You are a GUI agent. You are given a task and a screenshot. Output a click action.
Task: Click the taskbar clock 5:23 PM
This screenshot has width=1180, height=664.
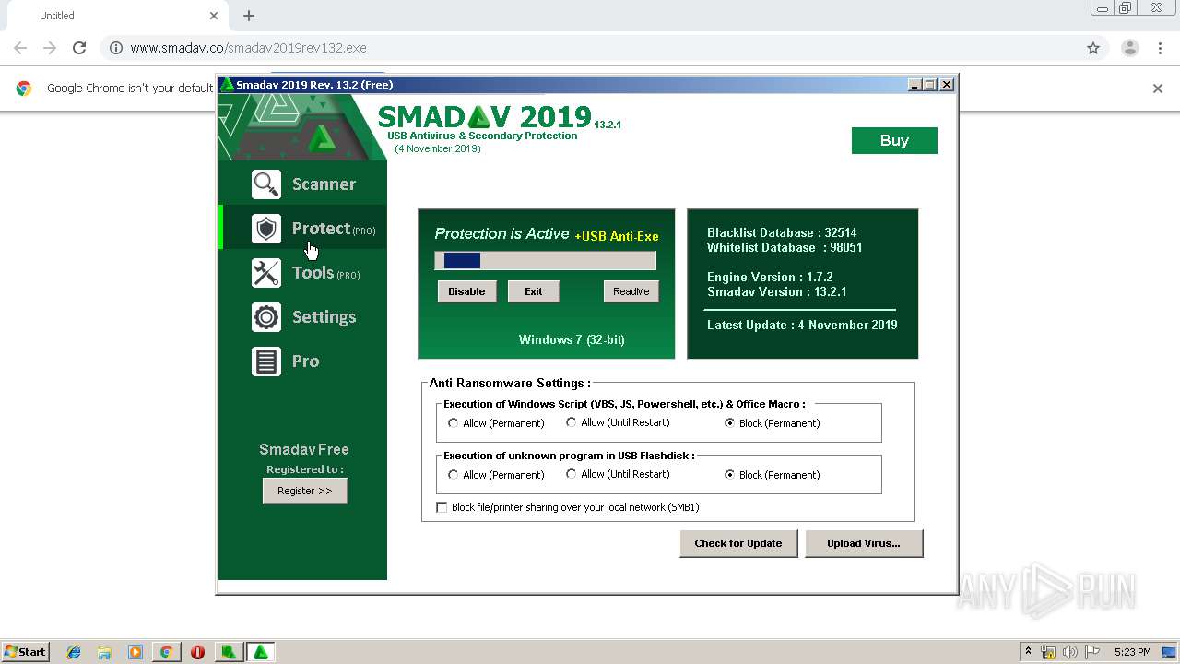pyautogui.click(x=1132, y=652)
